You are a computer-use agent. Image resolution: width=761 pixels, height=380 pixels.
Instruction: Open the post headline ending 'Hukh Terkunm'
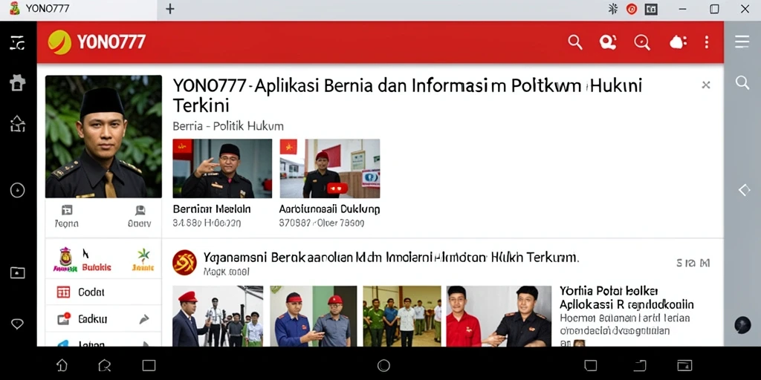pyautogui.click(x=391, y=257)
